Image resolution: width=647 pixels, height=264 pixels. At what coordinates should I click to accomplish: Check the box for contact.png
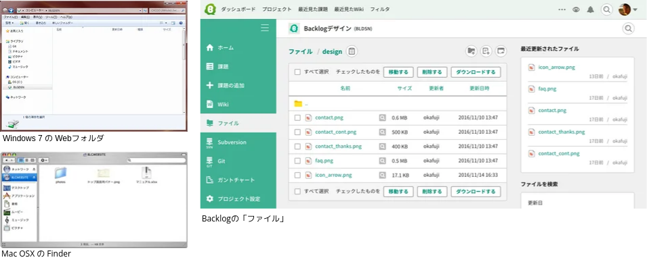(x=297, y=117)
